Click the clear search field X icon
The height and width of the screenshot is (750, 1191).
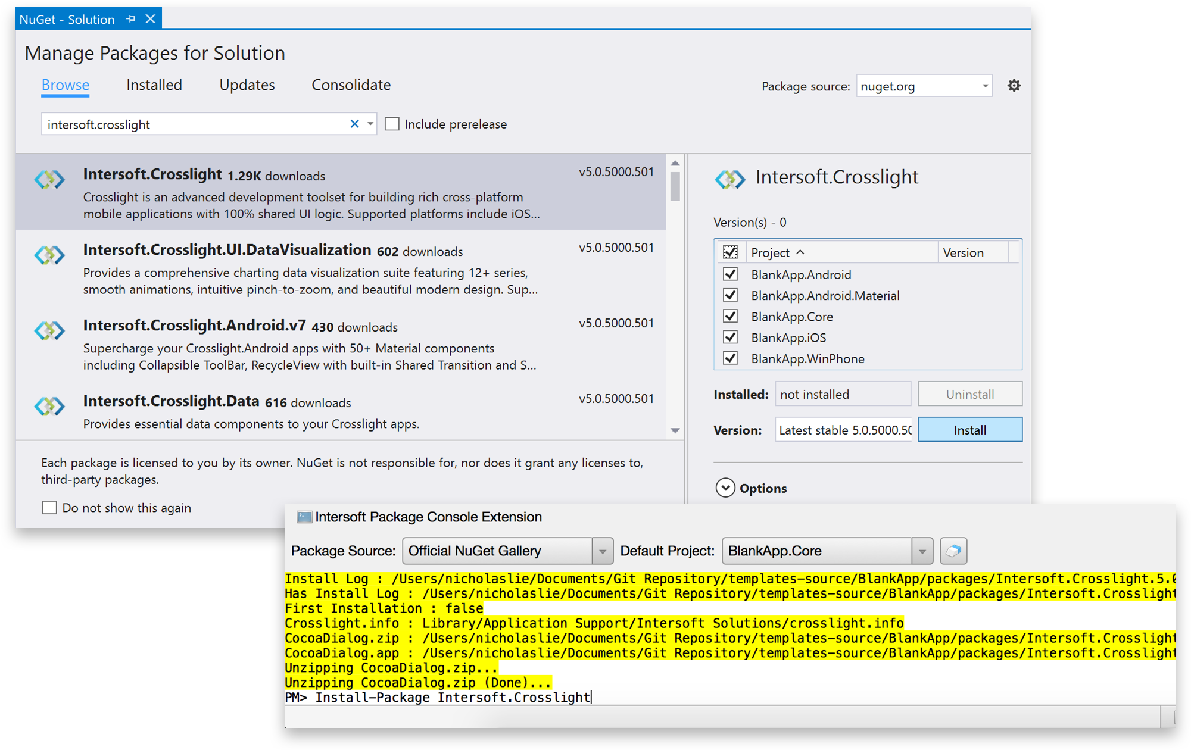click(x=354, y=124)
